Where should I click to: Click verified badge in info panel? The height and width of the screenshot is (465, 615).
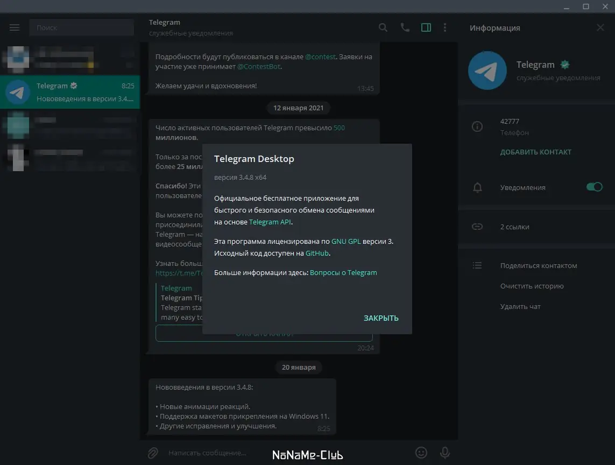[565, 65]
